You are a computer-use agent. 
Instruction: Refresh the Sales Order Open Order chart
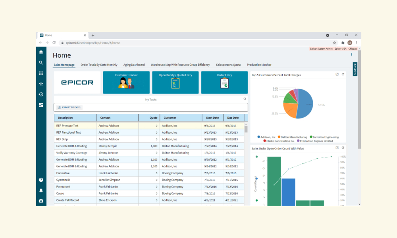(343, 148)
